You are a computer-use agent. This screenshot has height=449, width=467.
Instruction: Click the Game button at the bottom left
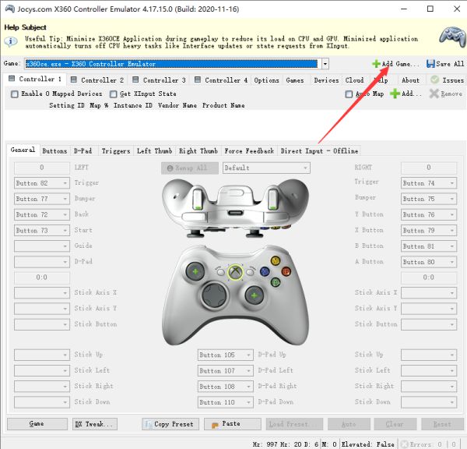pyautogui.click(x=37, y=424)
